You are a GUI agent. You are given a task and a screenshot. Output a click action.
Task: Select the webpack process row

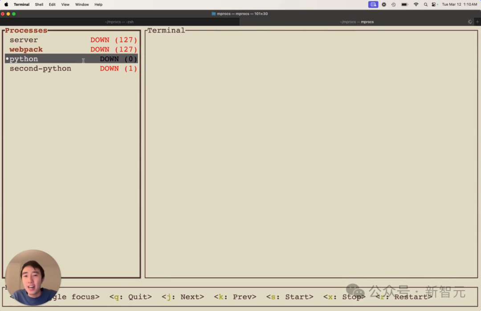71,50
